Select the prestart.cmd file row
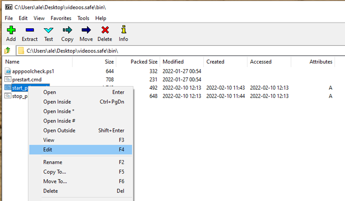 27,80
